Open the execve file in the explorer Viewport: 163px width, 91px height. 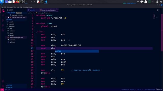[x=11, y=35]
